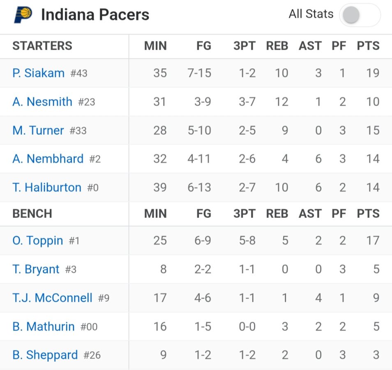Viewport: 392px width, 370px height.
Task: Click the Indiana Pacers team title
Action: click(x=95, y=15)
